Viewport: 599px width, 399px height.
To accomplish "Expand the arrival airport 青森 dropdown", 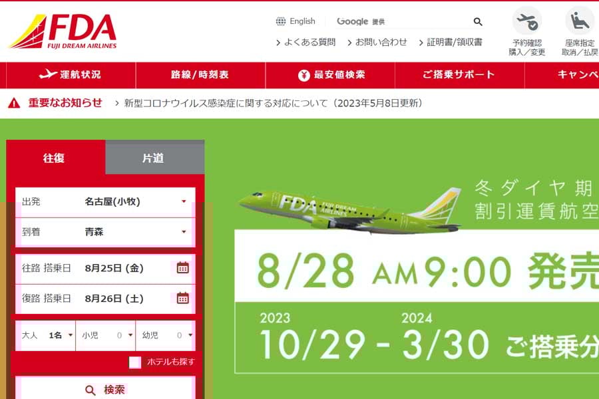I will click(105, 232).
